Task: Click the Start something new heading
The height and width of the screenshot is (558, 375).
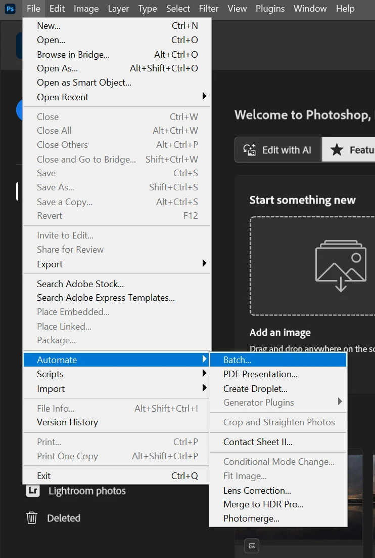Action: pos(302,200)
